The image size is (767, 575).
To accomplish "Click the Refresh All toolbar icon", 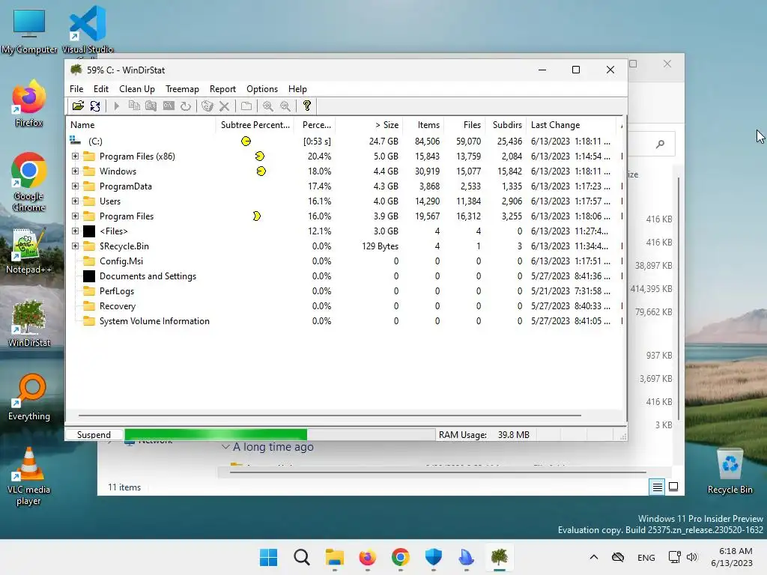I will pos(95,106).
